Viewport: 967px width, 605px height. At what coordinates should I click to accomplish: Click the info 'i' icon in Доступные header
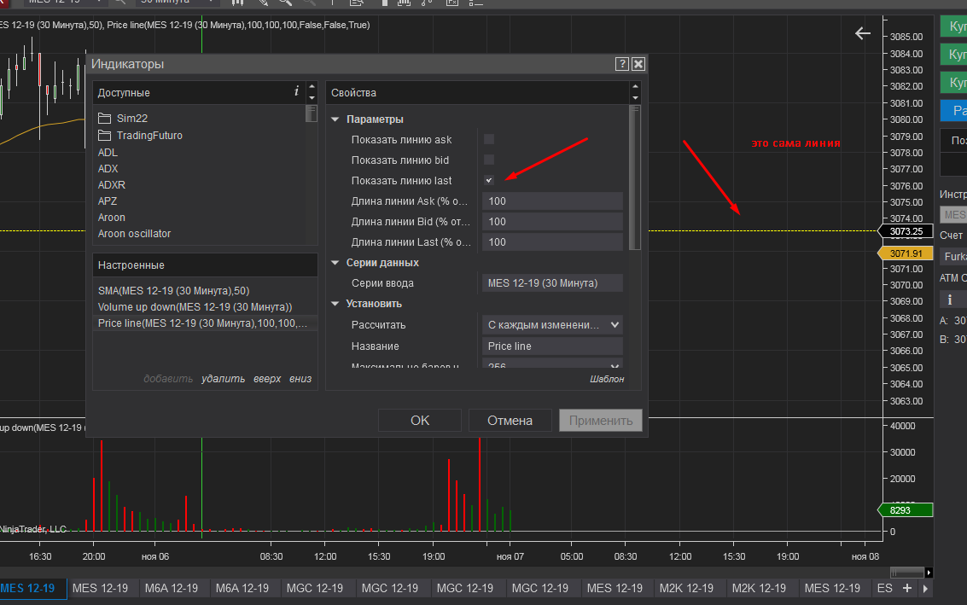pos(296,92)
